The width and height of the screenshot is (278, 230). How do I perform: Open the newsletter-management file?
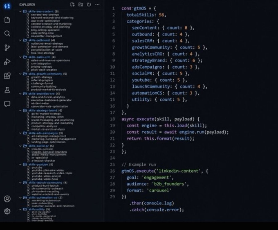coord(47,36)
